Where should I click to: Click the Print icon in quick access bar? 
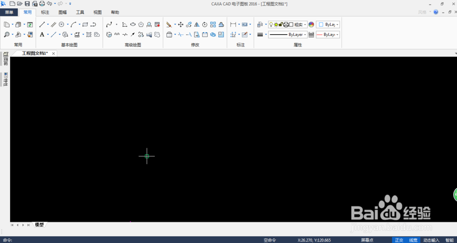pyautogui.click(x=42, y=4)
